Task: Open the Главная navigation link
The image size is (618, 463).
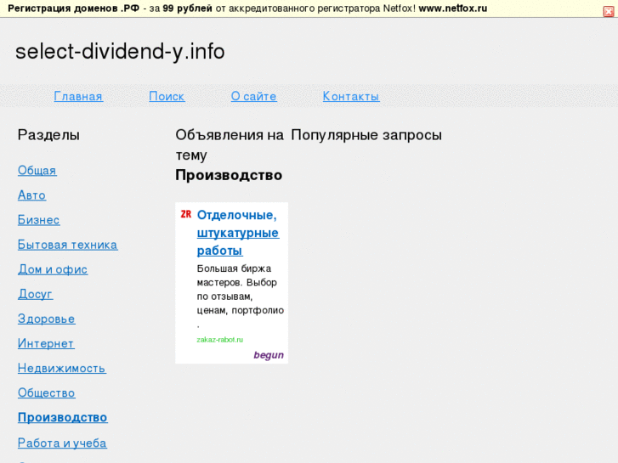Action: 78,96
